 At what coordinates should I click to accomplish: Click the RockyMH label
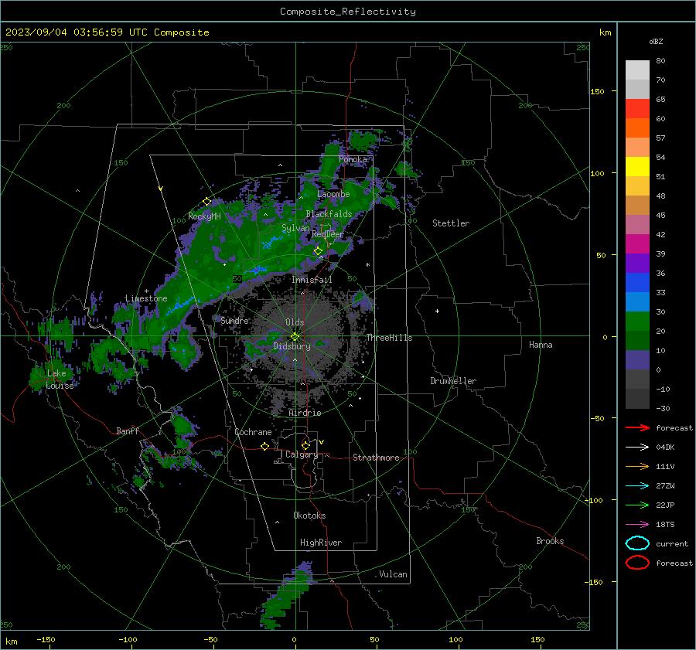pos(204,216)
